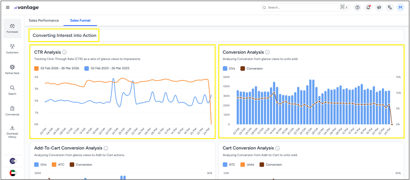
Task: Open the hamburger menu beside Vantage logo
Action: click(8, 7)
